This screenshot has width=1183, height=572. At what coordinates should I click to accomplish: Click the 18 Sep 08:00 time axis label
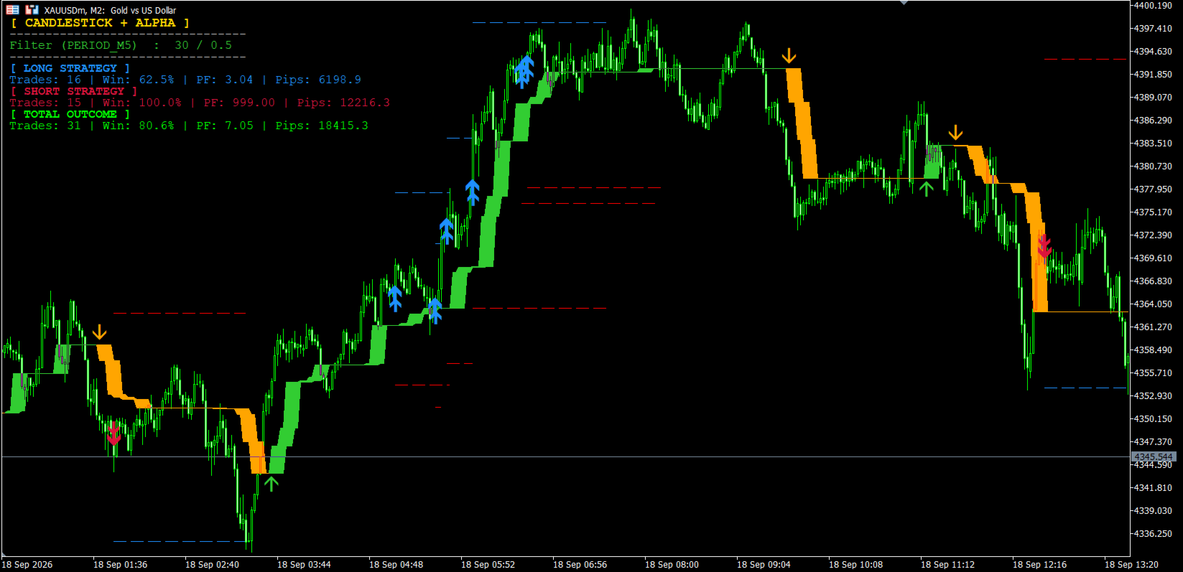[672, 565]
